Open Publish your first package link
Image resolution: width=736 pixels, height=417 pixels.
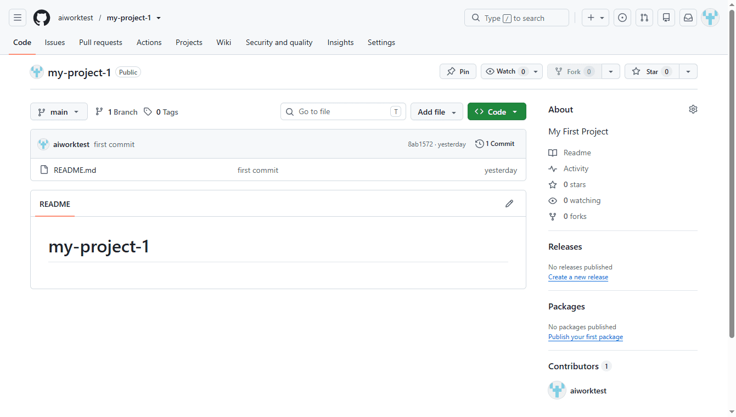point(586,337)
